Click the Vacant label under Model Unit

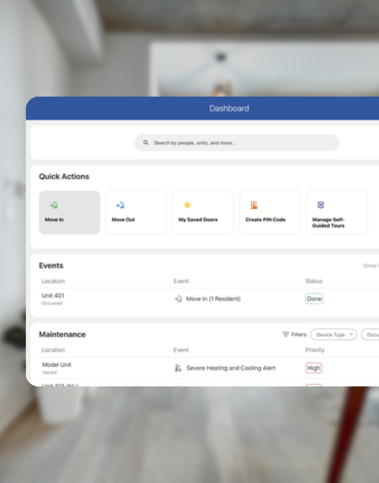click(x=49, y=372)
